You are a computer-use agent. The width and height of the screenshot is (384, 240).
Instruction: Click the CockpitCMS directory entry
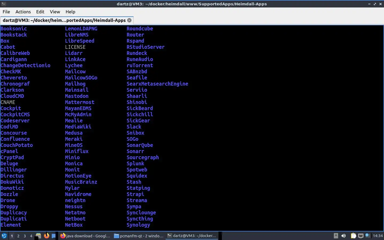point(15,114)
